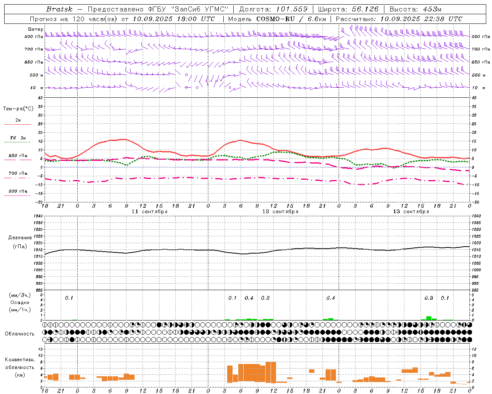The height and width of the screenshot is (394, 492).
Task: Click the 0.9 precipitation value
Action: click(429, 298)
